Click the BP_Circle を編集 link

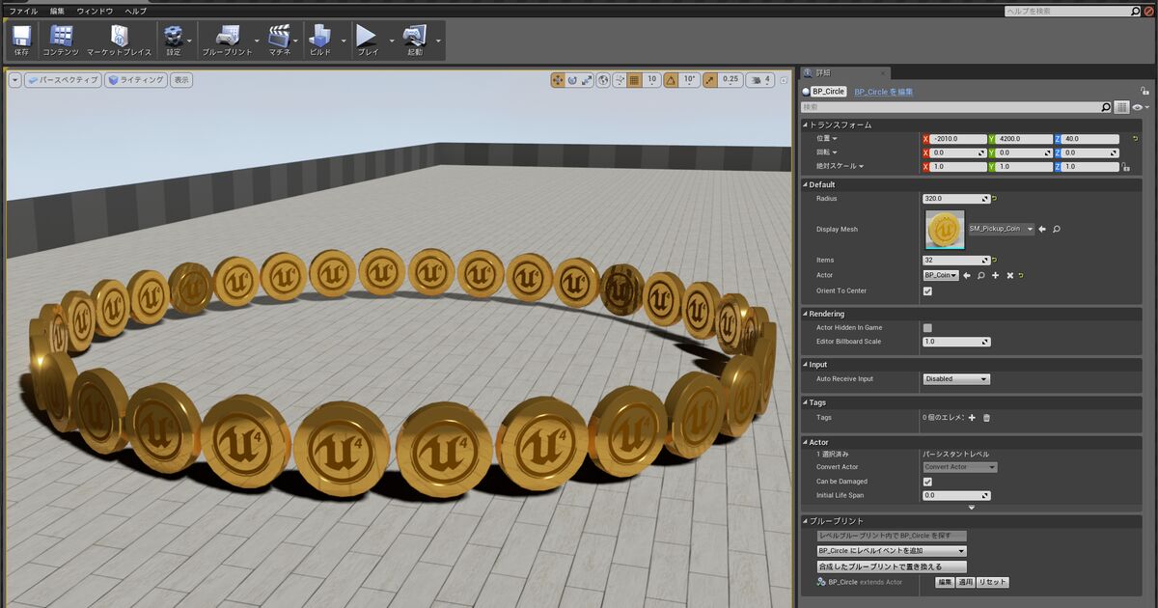click(883, 92)
